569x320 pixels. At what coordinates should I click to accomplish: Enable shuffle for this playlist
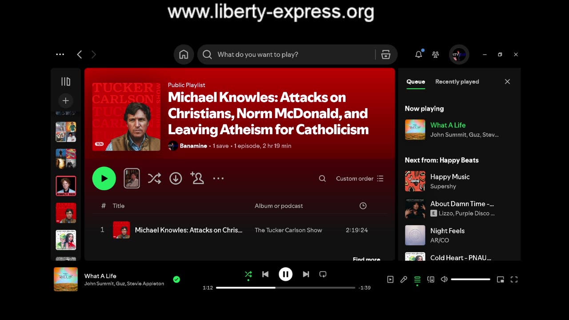click(x=154, y=178)
